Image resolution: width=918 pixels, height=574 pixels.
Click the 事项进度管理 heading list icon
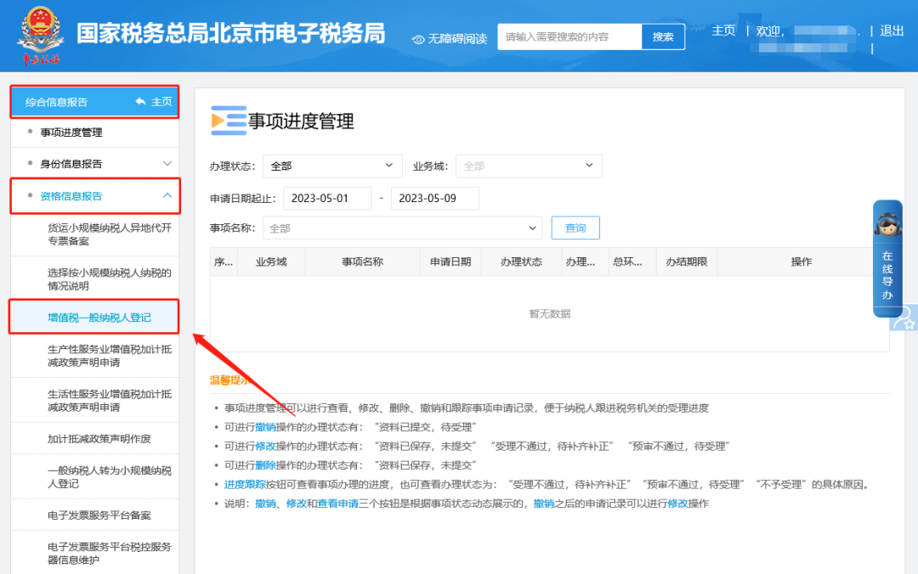tap(229, 121)
